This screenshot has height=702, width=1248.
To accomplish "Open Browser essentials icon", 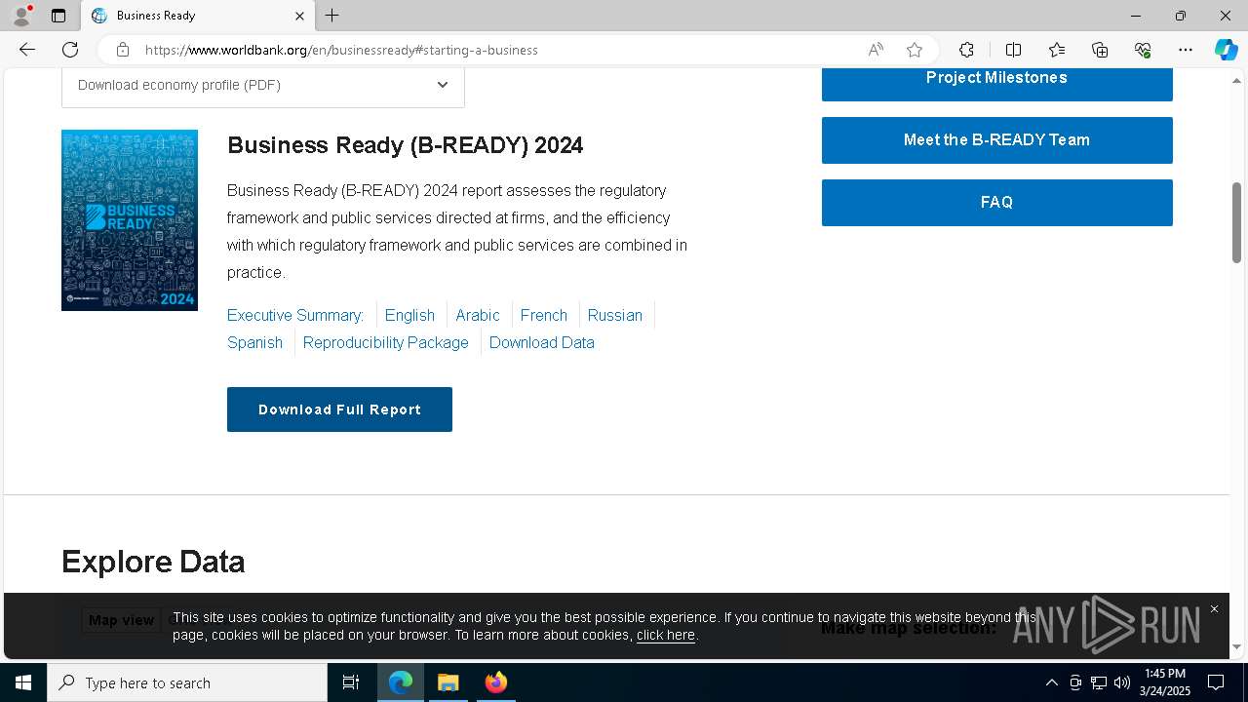I will click(1143, 50).
